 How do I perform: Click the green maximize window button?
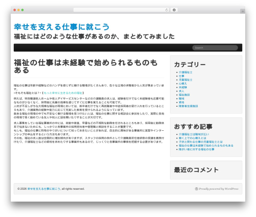pos(23,10)
